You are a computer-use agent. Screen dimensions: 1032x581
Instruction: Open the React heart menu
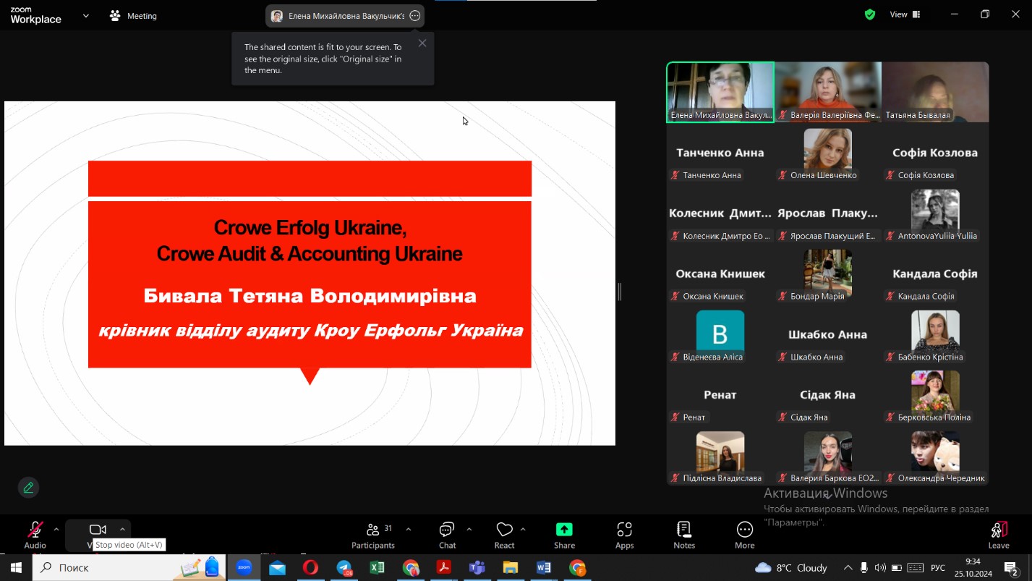coord(504,535)
